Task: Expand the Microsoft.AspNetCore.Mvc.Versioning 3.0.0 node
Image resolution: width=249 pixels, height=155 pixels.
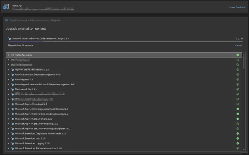Action: pyautogui.click(x=8, y=124)
